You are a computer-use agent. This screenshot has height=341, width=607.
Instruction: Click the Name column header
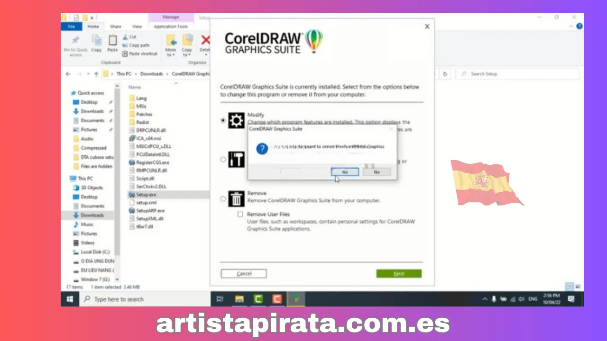click(135, 87)
